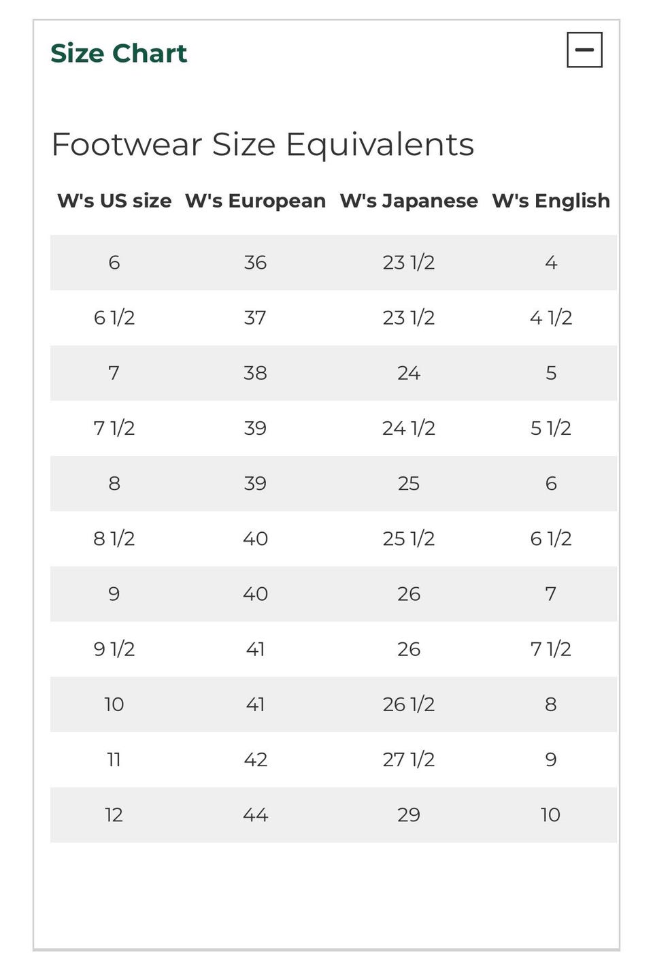The height and width of the screenshot is (971, 653).
Task: Click US size 9 1/2 cell
Action: click(x=114, y=649)
